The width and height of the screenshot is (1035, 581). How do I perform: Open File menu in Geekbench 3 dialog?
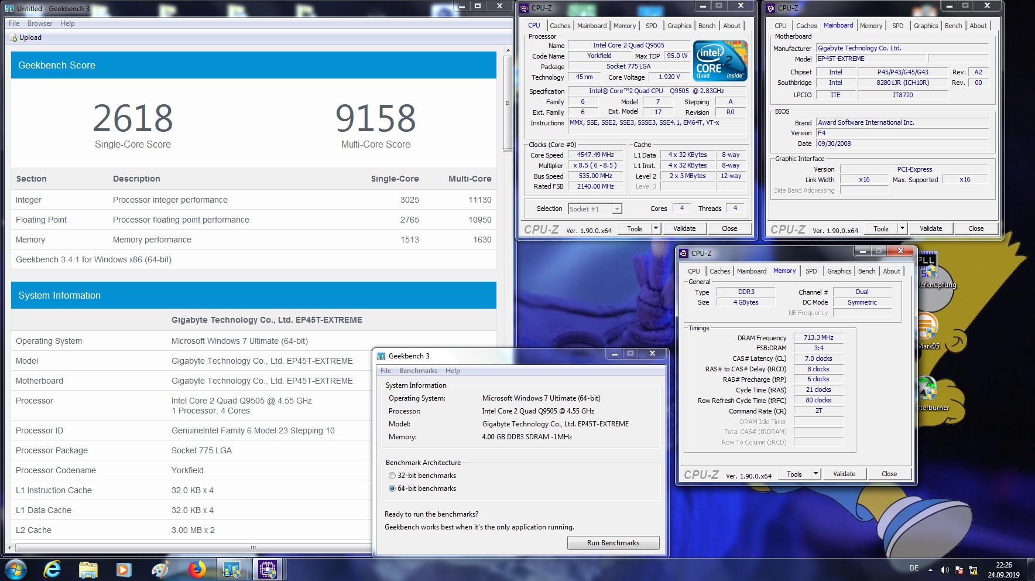(386, 371)
